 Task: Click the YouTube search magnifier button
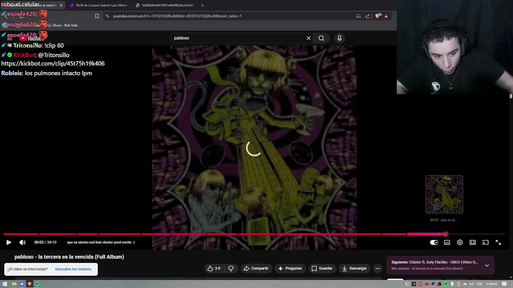pyautogui.click(x=321, y=38)
